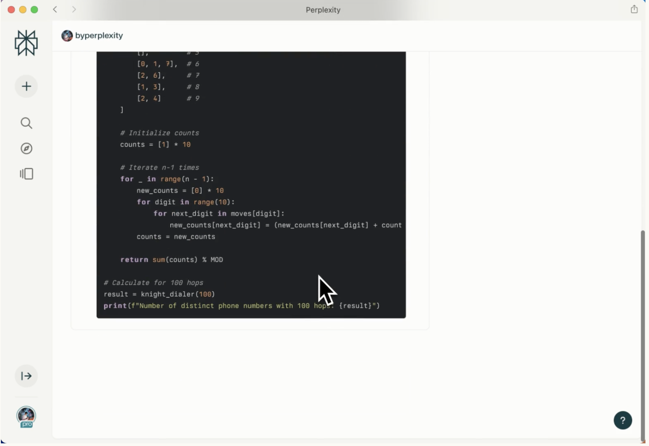Open search from the magnifier icon
649x446 pixels.
(26, 123)
